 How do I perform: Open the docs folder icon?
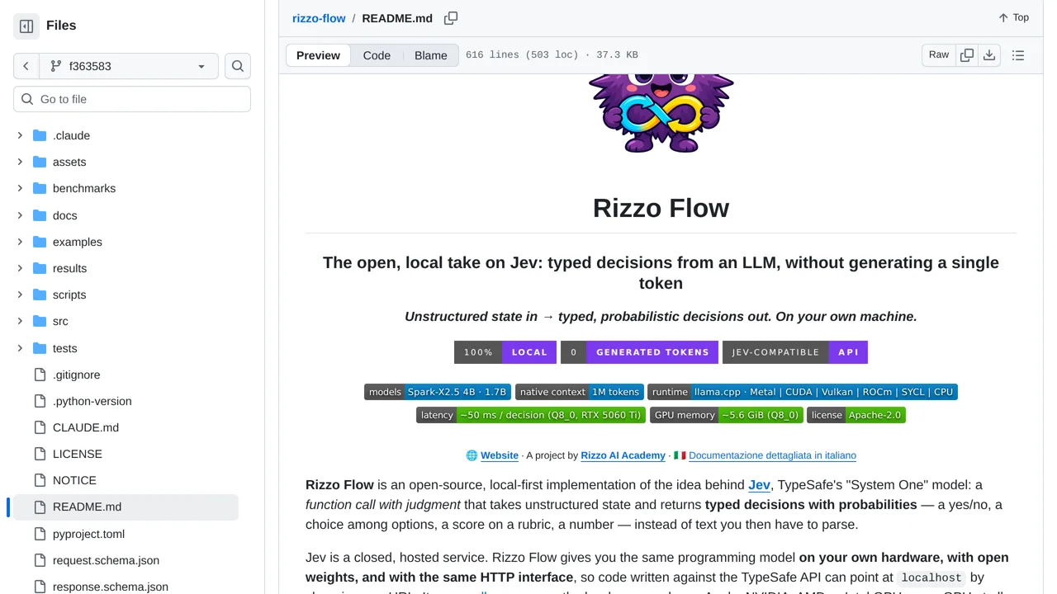[40, 215]
